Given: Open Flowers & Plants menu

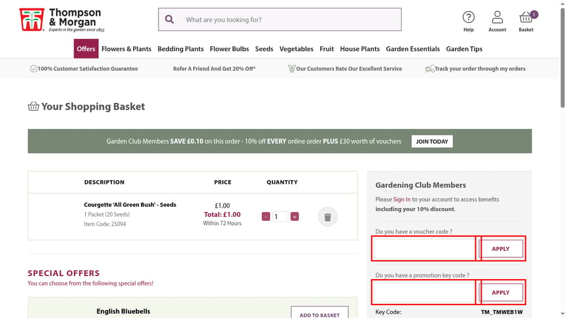Looking at the screenshot, I should pyautogui.click(x=126, y=49).
